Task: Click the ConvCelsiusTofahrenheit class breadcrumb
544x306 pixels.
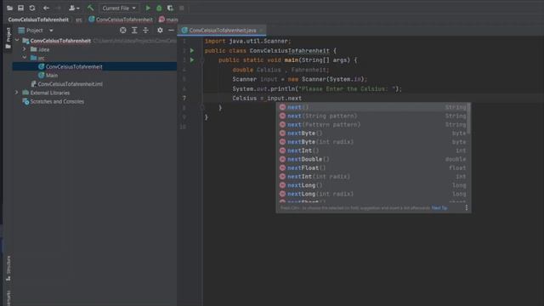Action: [x=121, y=20]
